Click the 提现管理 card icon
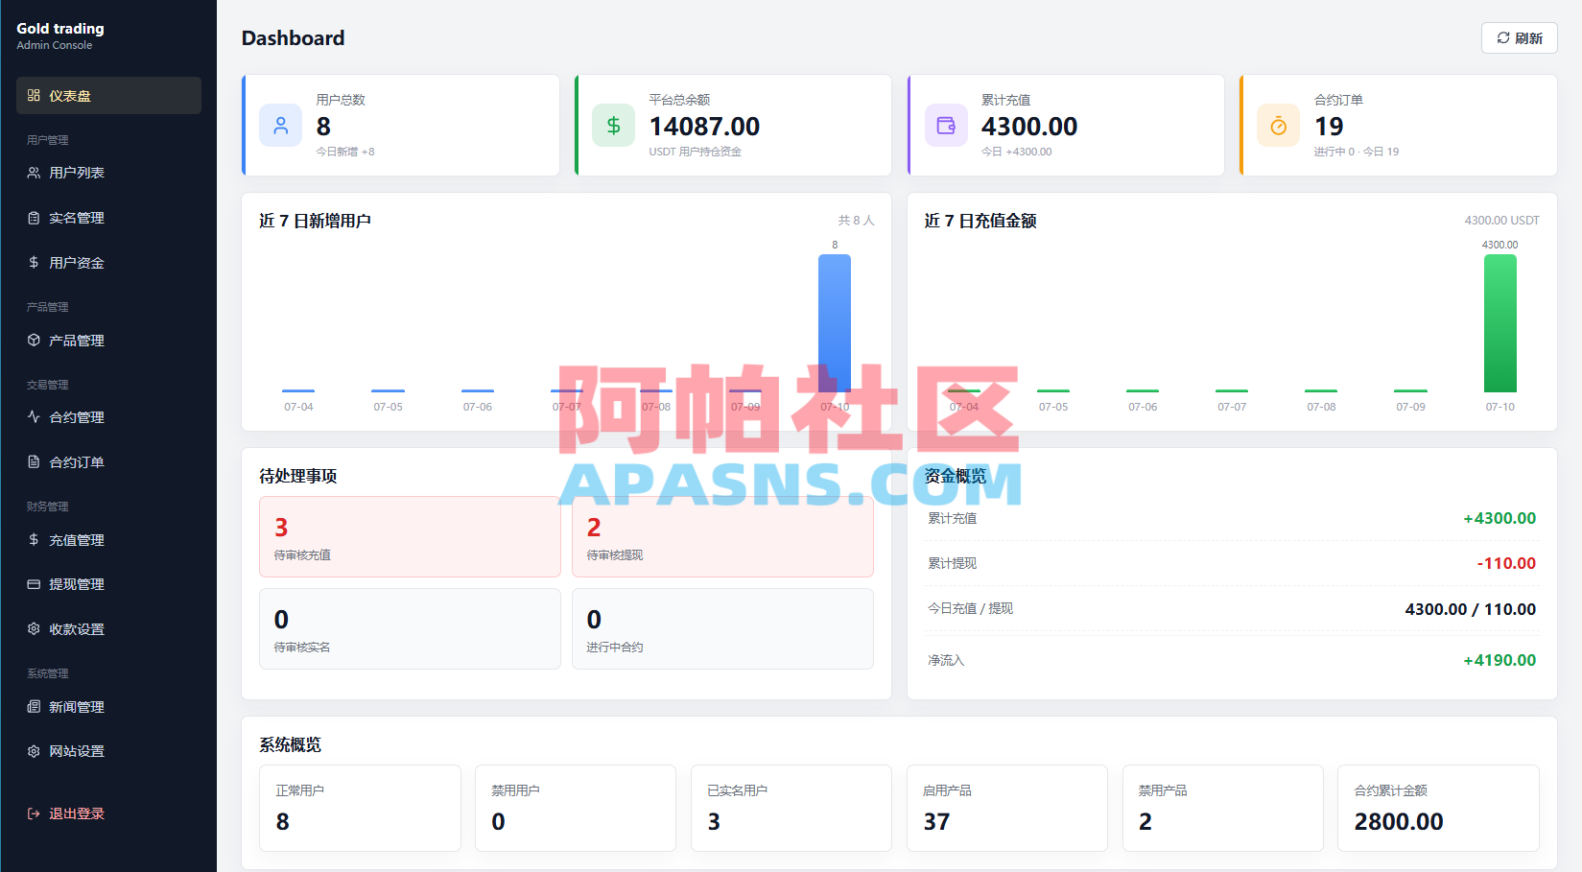The image size is (1582, 872). 34,584
